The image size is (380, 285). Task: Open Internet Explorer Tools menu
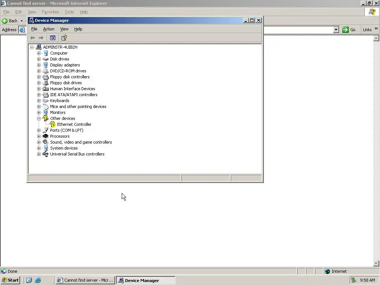coord(69,12)
